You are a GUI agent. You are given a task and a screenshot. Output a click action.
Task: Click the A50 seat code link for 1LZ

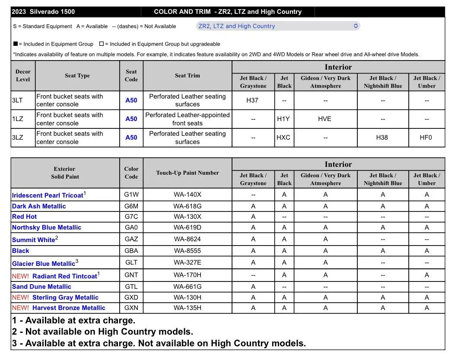click(131, 119)
